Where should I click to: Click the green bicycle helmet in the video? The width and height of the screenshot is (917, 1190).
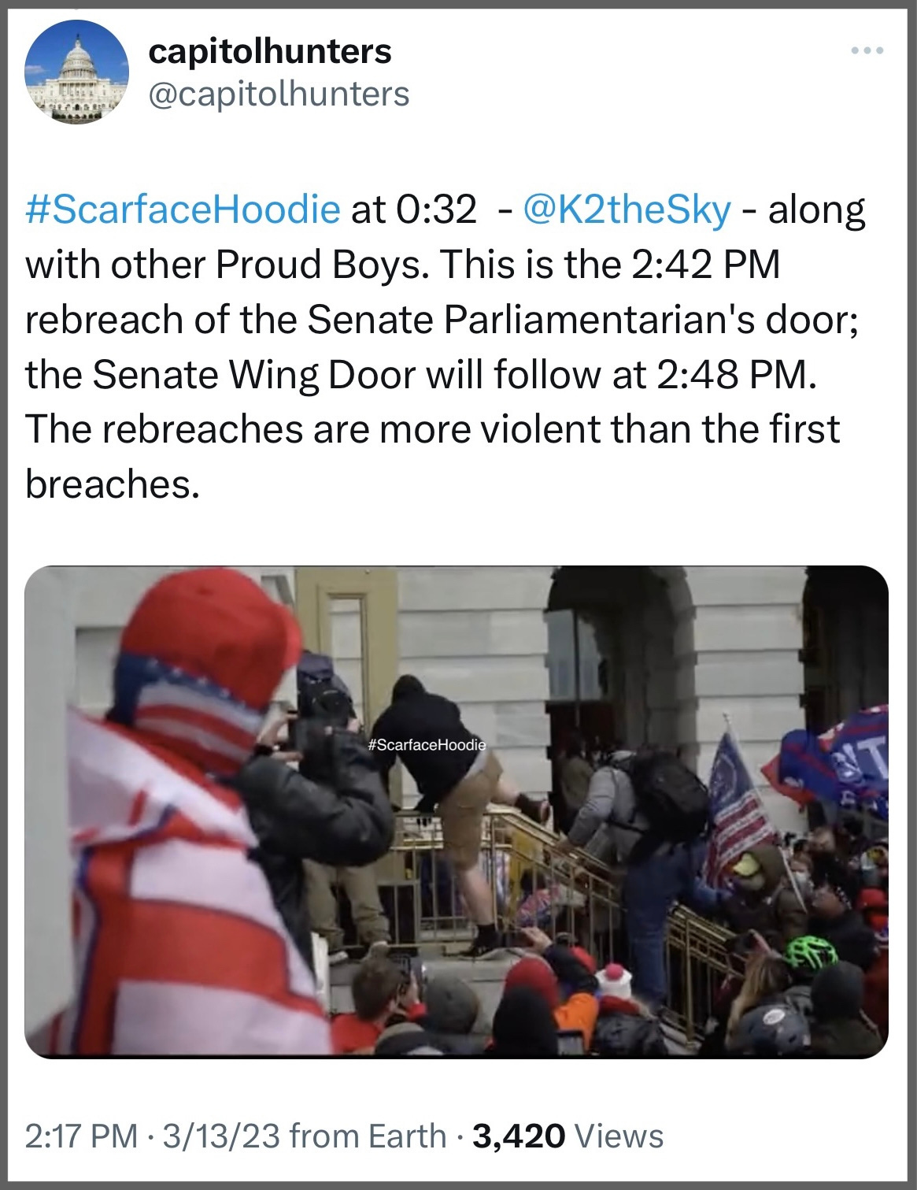click(x=811, y=952)
